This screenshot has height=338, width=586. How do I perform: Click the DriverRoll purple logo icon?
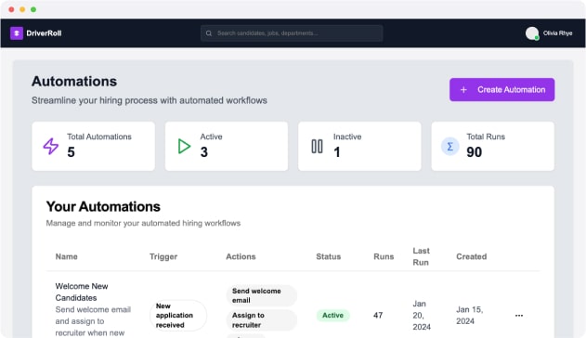pyautogui.click(x=17, y=33)
